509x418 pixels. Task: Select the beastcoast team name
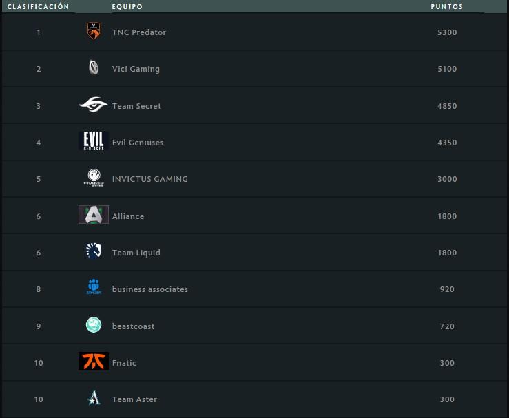133,326
